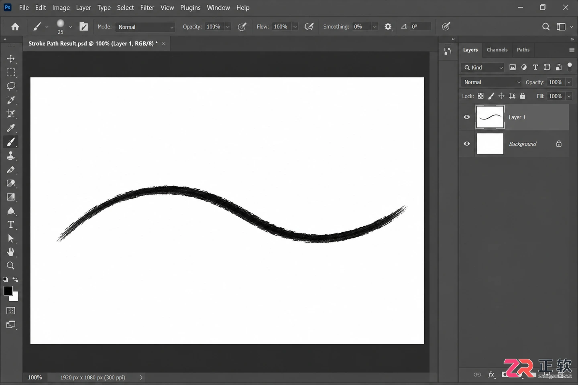Select the Hand tool
Screen dimensions: 578x385
[x=11, y=252]
